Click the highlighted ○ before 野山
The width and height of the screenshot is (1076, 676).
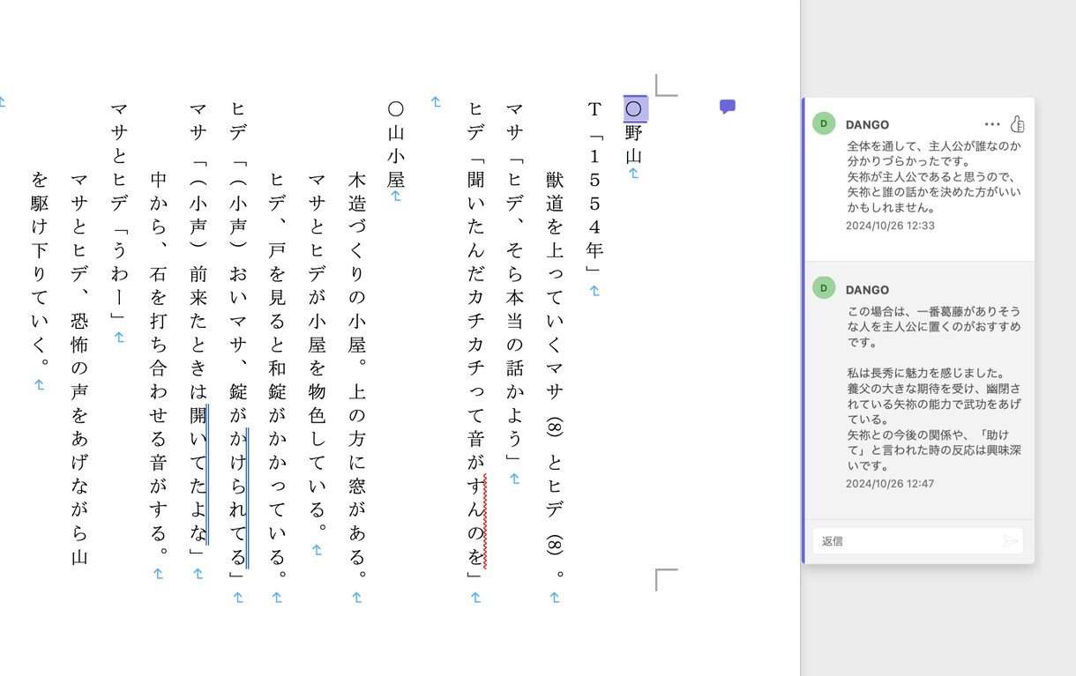tap(633, 108)
